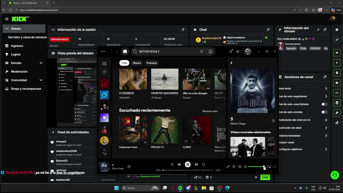Click Servidor y clave de retransmisión
This screenshot has width=343, height=193.
tap(27, 37)
